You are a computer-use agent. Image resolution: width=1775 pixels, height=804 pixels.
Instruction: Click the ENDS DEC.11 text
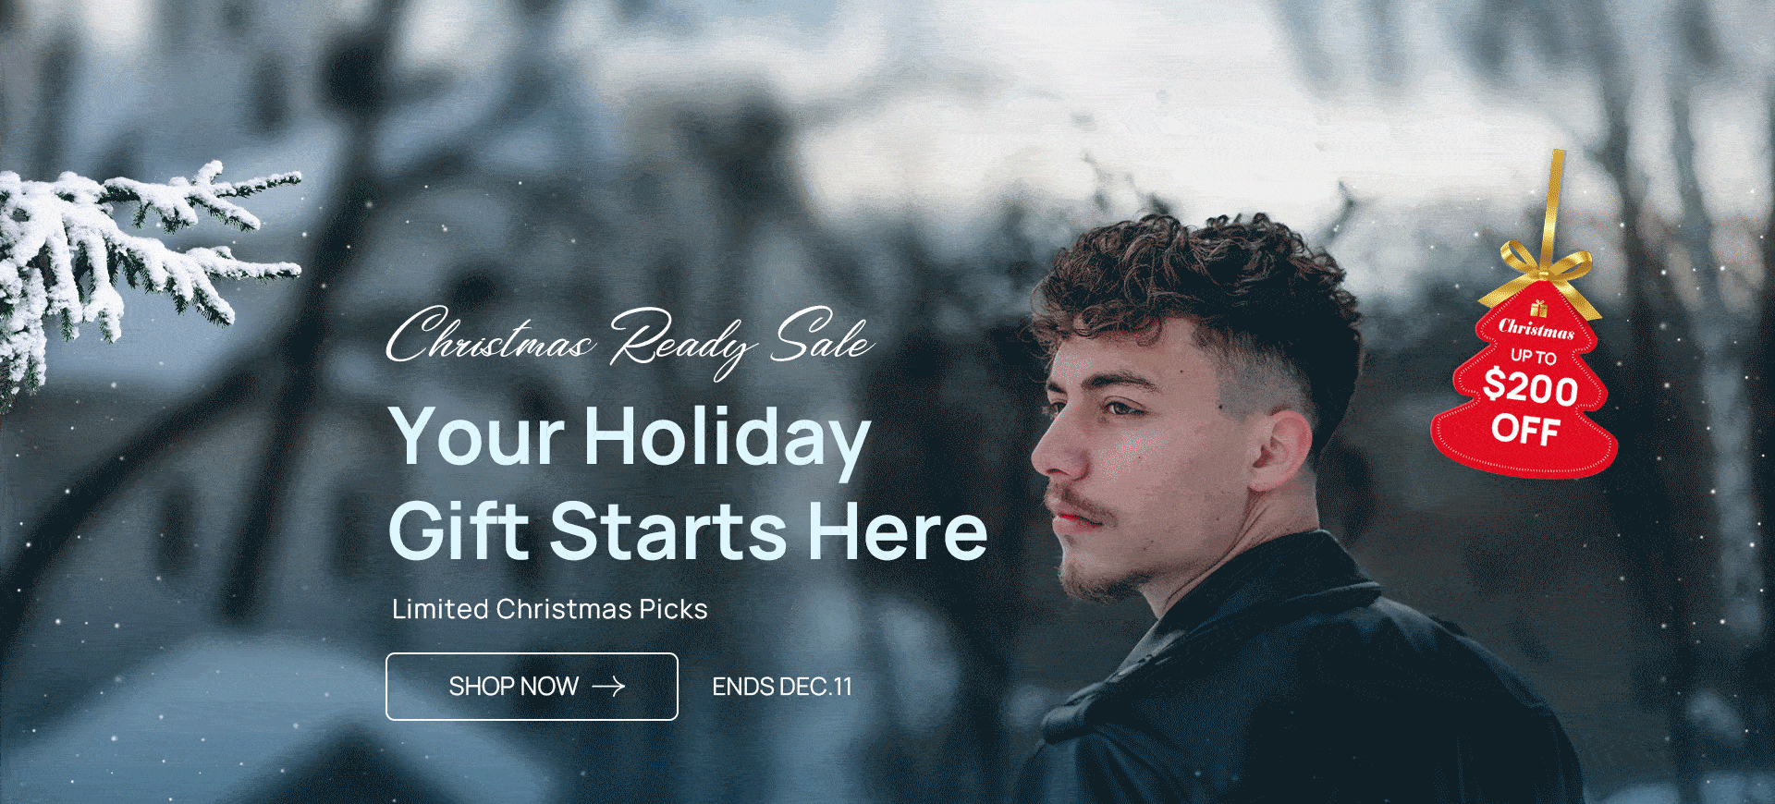782,687
